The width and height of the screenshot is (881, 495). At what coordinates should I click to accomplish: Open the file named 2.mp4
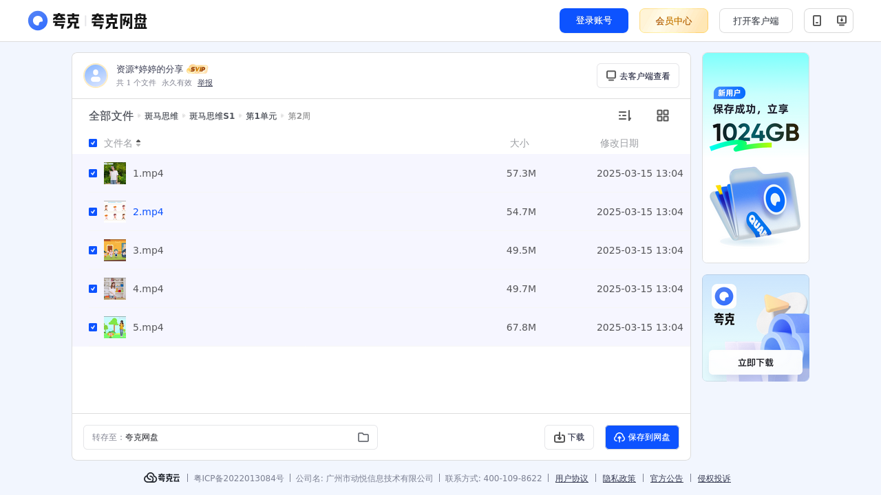(148, 212)
